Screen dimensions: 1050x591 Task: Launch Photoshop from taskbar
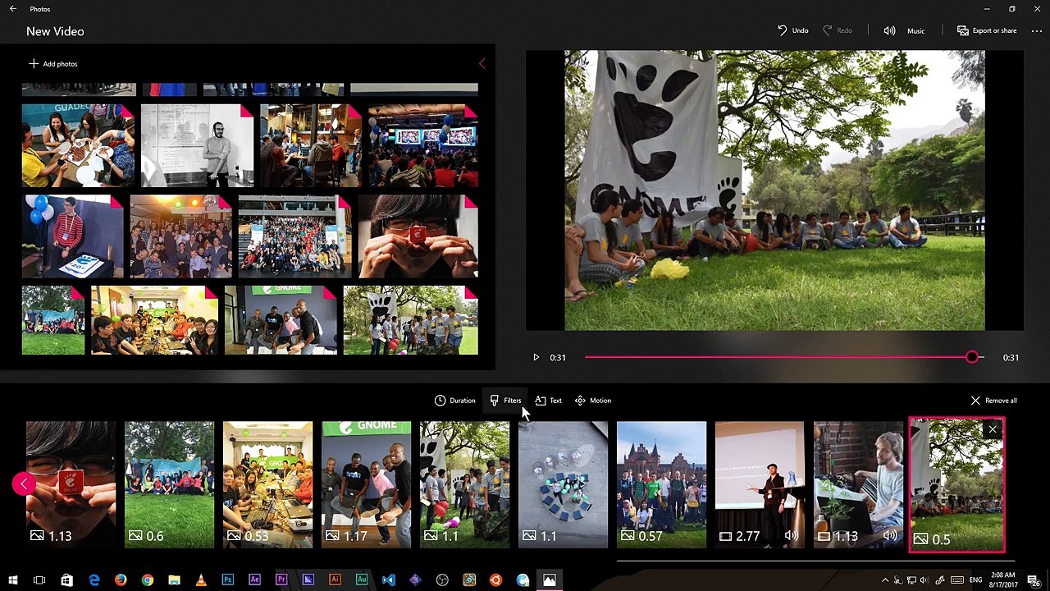(x=227, y=580)
